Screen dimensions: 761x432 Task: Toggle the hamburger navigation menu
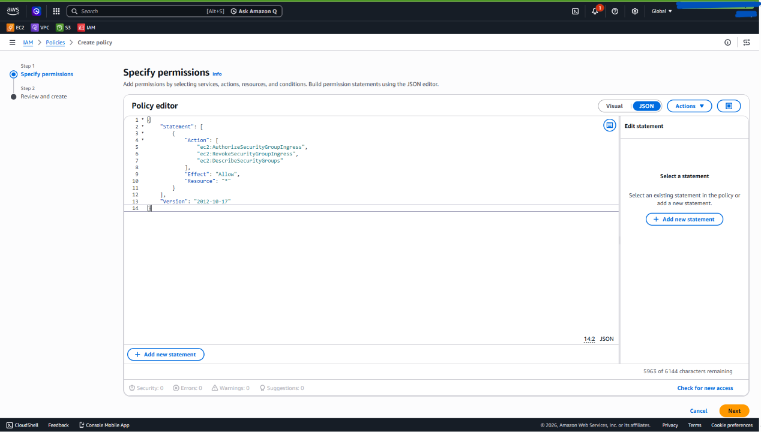click(x=12, y=43)
